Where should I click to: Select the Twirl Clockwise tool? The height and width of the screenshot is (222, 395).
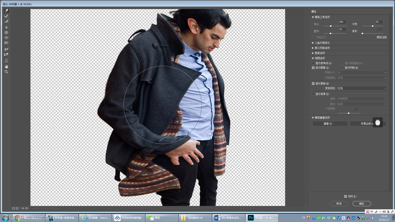(x=6, y=27)
